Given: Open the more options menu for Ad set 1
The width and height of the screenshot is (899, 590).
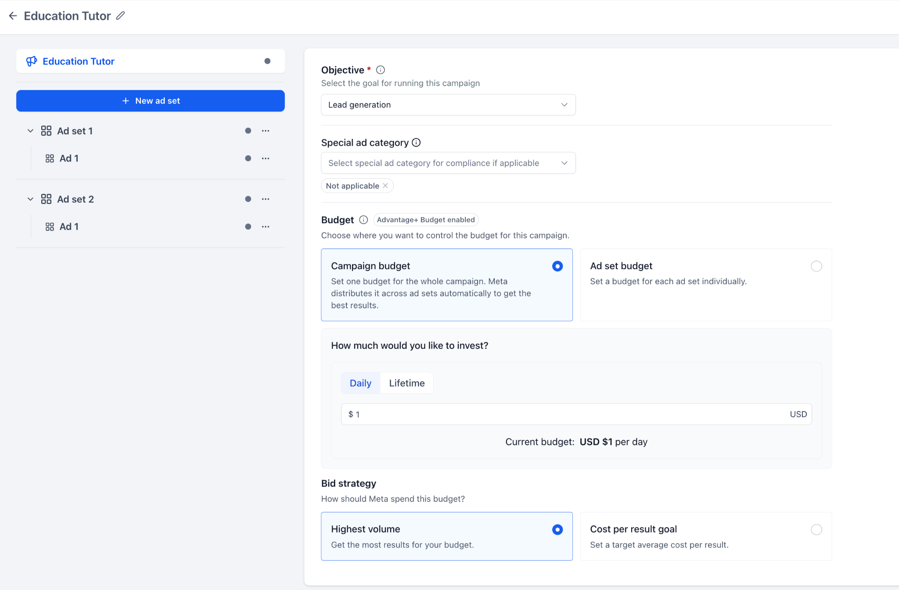Looking at the screenshot, I should pyautogui.click(x=266, y=131).
